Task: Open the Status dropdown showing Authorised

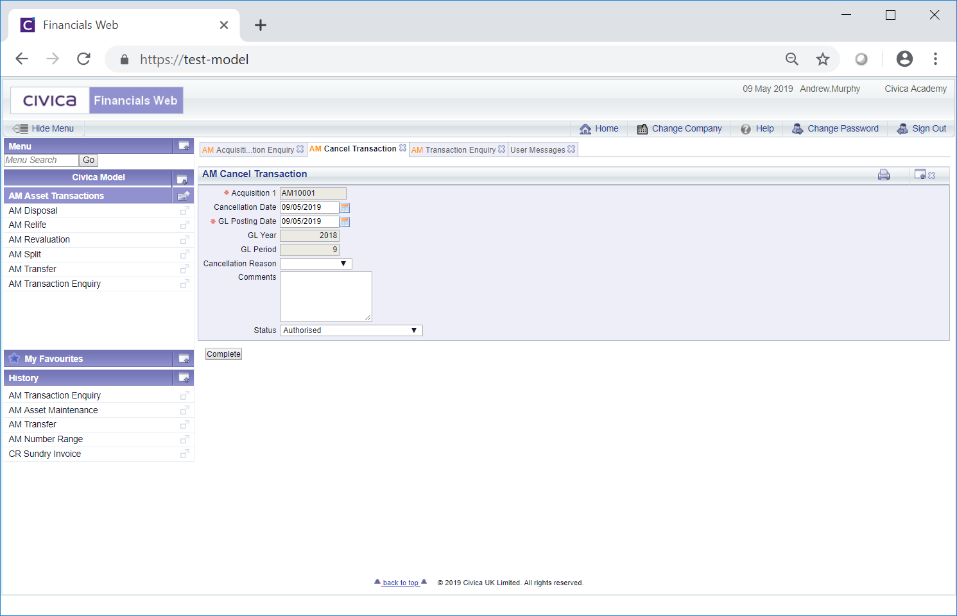Action: [351, 330]
